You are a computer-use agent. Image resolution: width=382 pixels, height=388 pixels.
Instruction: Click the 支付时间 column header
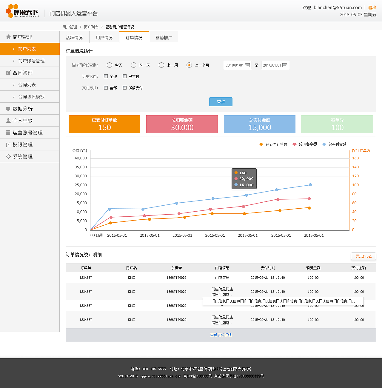click(x=268, y=268)
